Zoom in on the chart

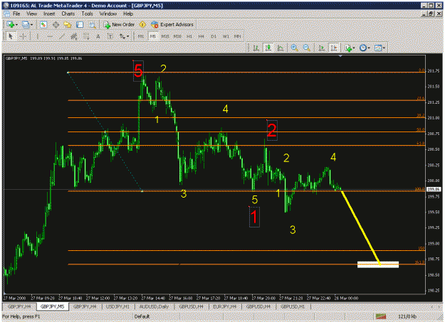pyautogui.click(x=294, y=48)
